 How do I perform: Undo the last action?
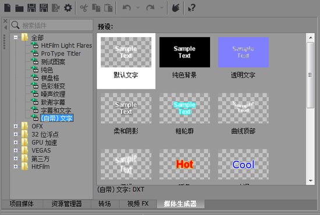(x=126, y=8)
